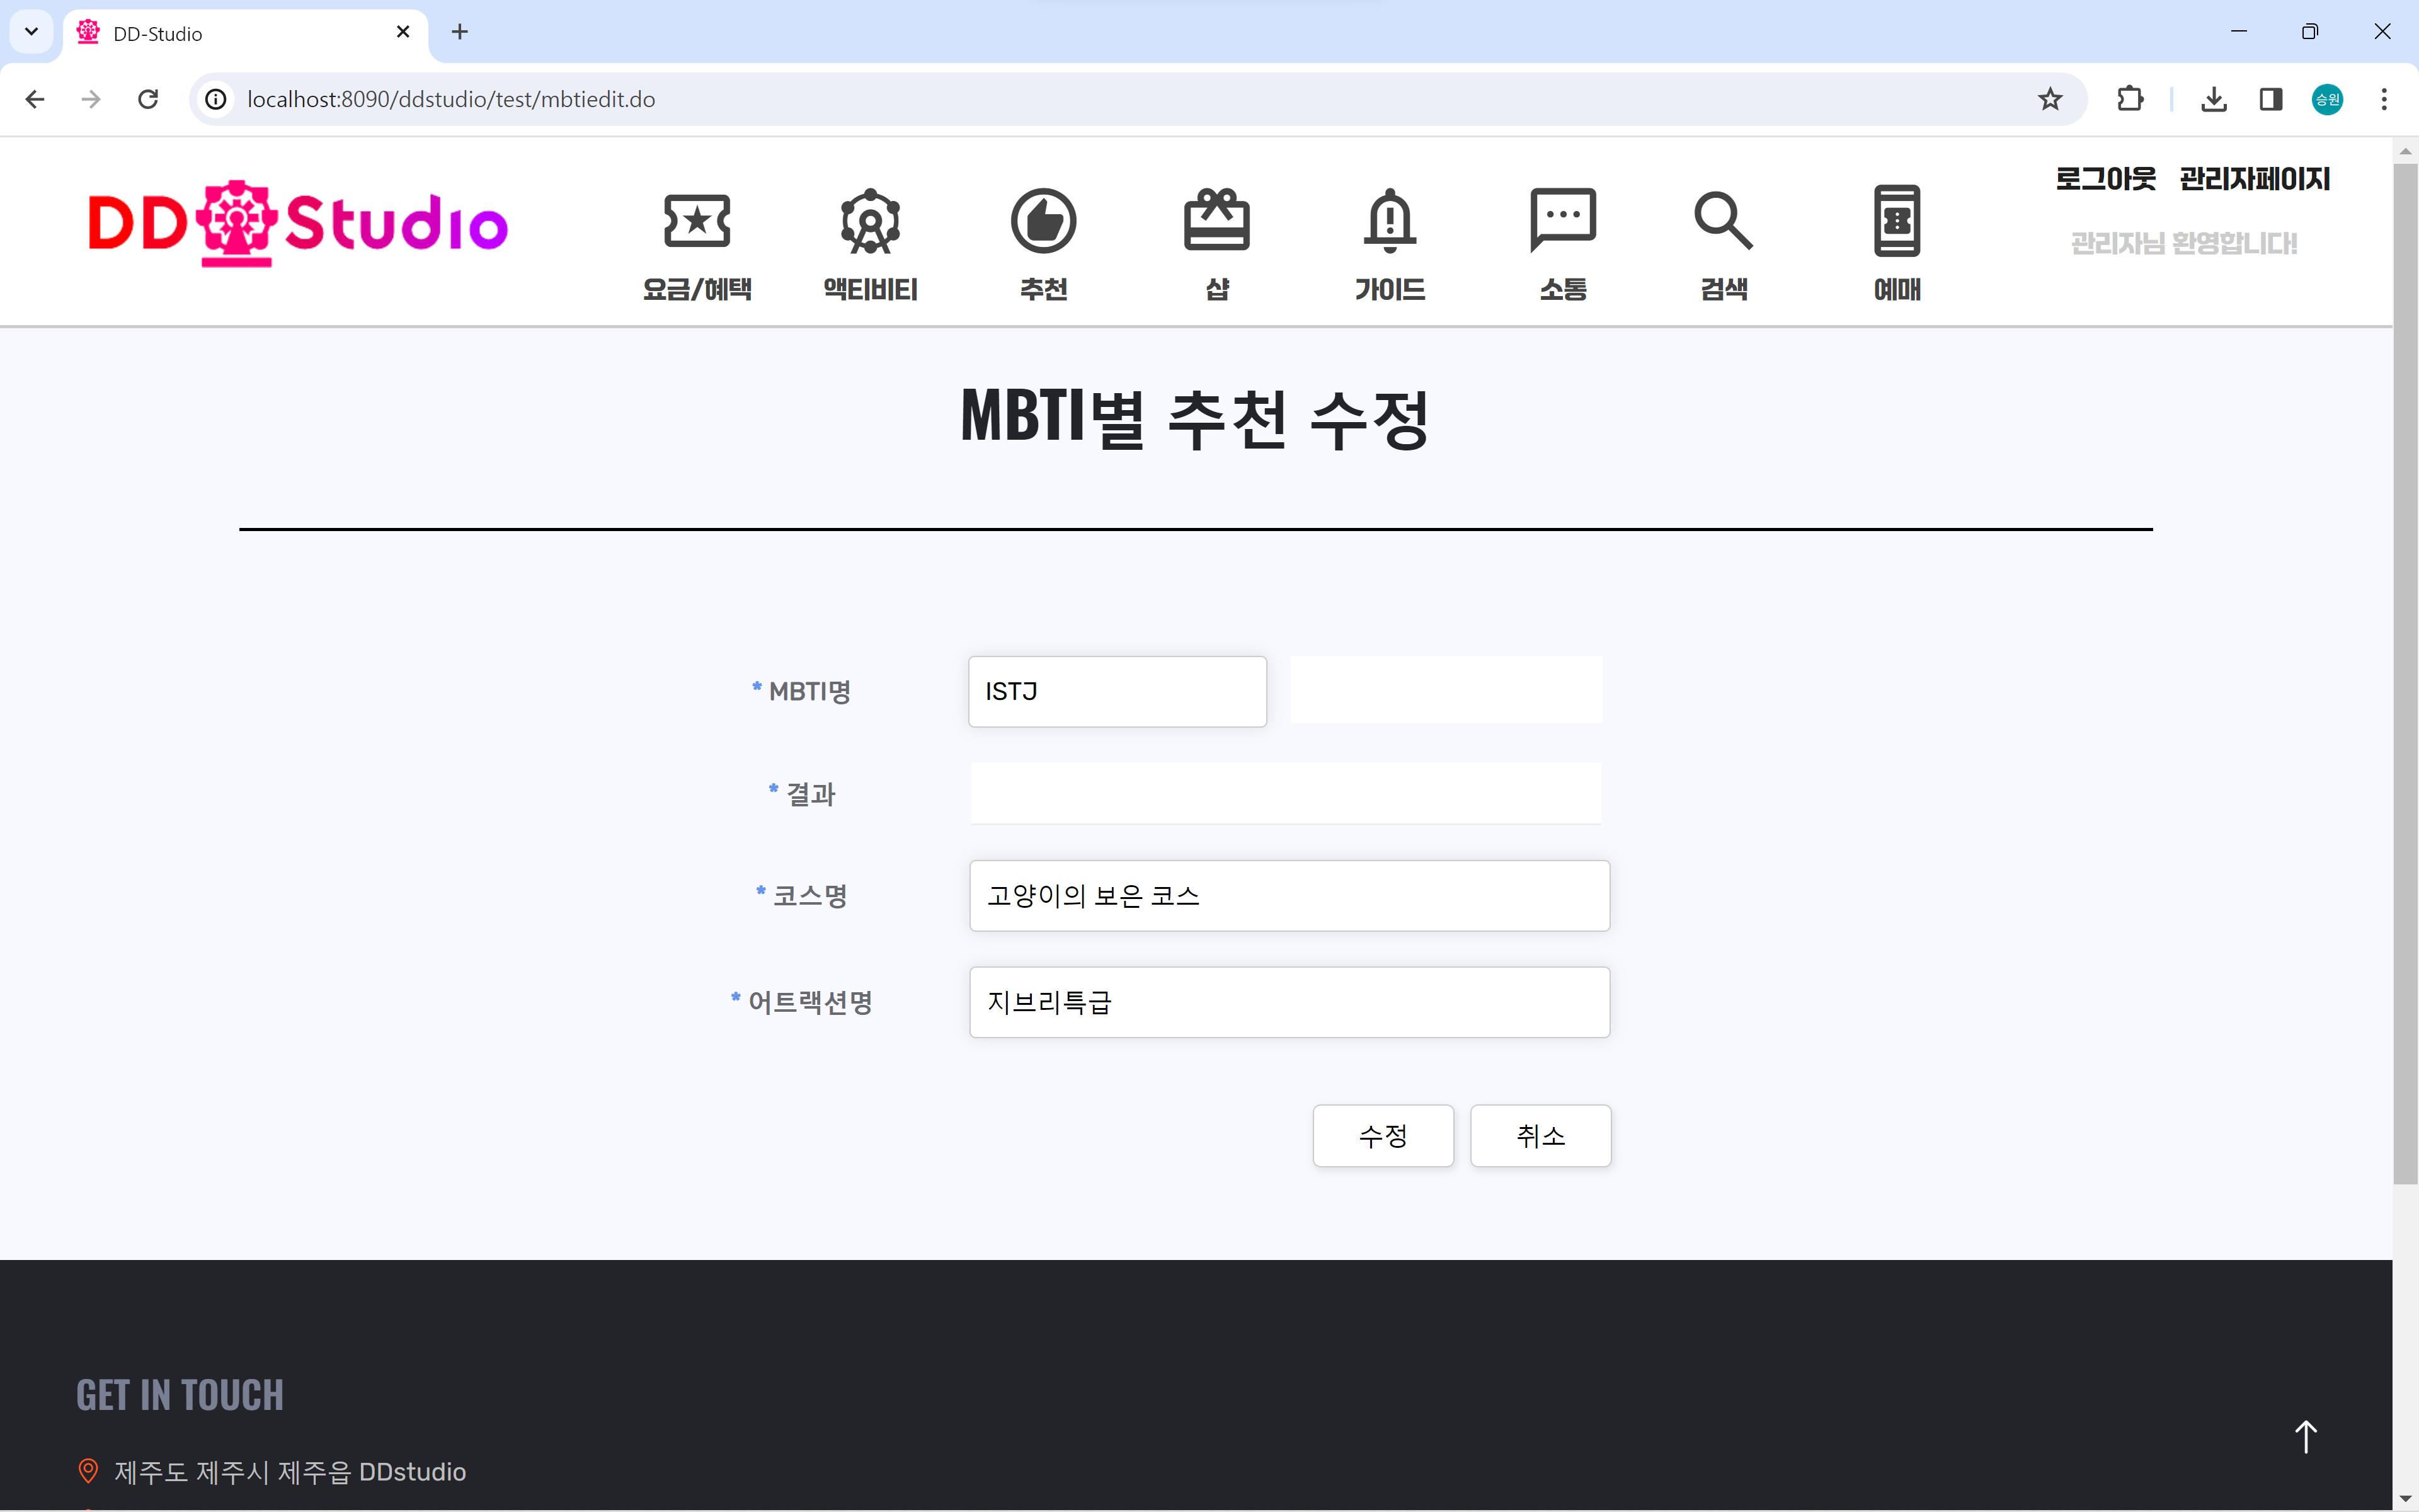The height and width of the screenshot is (1512, 2419).
Task: Bookmark this page with the star
Action: pyautogui.click(x=2050, y=99)
